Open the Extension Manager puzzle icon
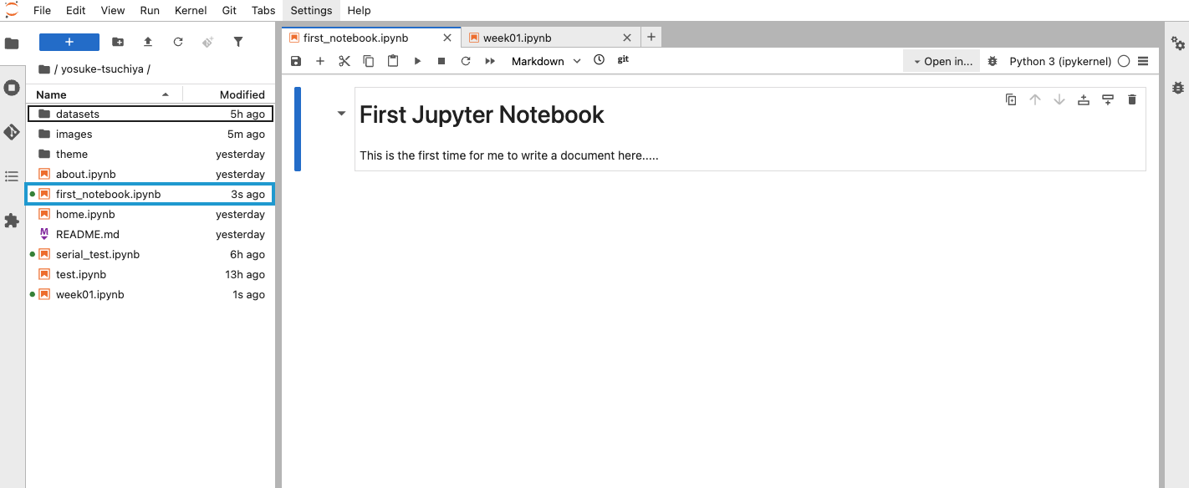Viewport: 1189px width, 488px height. (12, 221)
